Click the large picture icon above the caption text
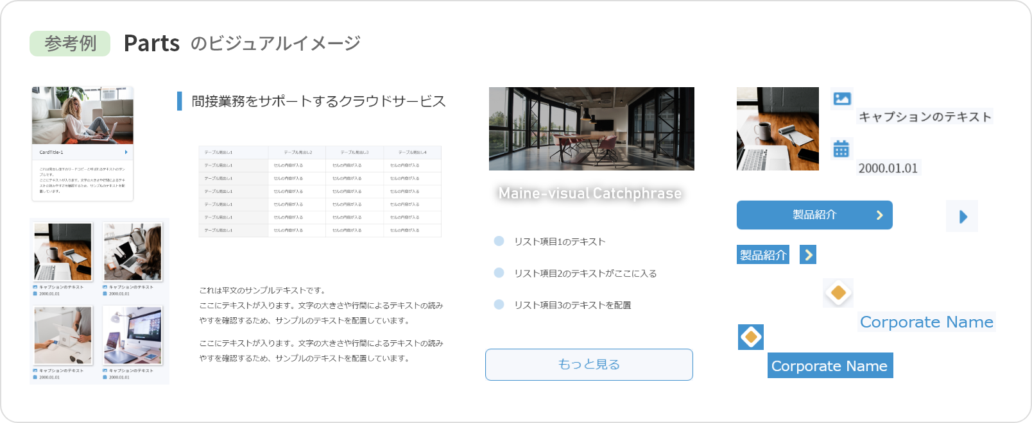This screenshot has width=1032, height=423. tap(842, 99)
